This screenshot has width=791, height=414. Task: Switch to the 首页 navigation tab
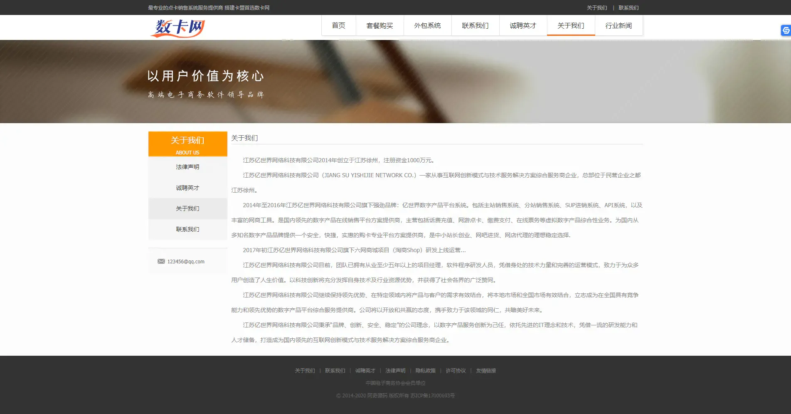338,25
